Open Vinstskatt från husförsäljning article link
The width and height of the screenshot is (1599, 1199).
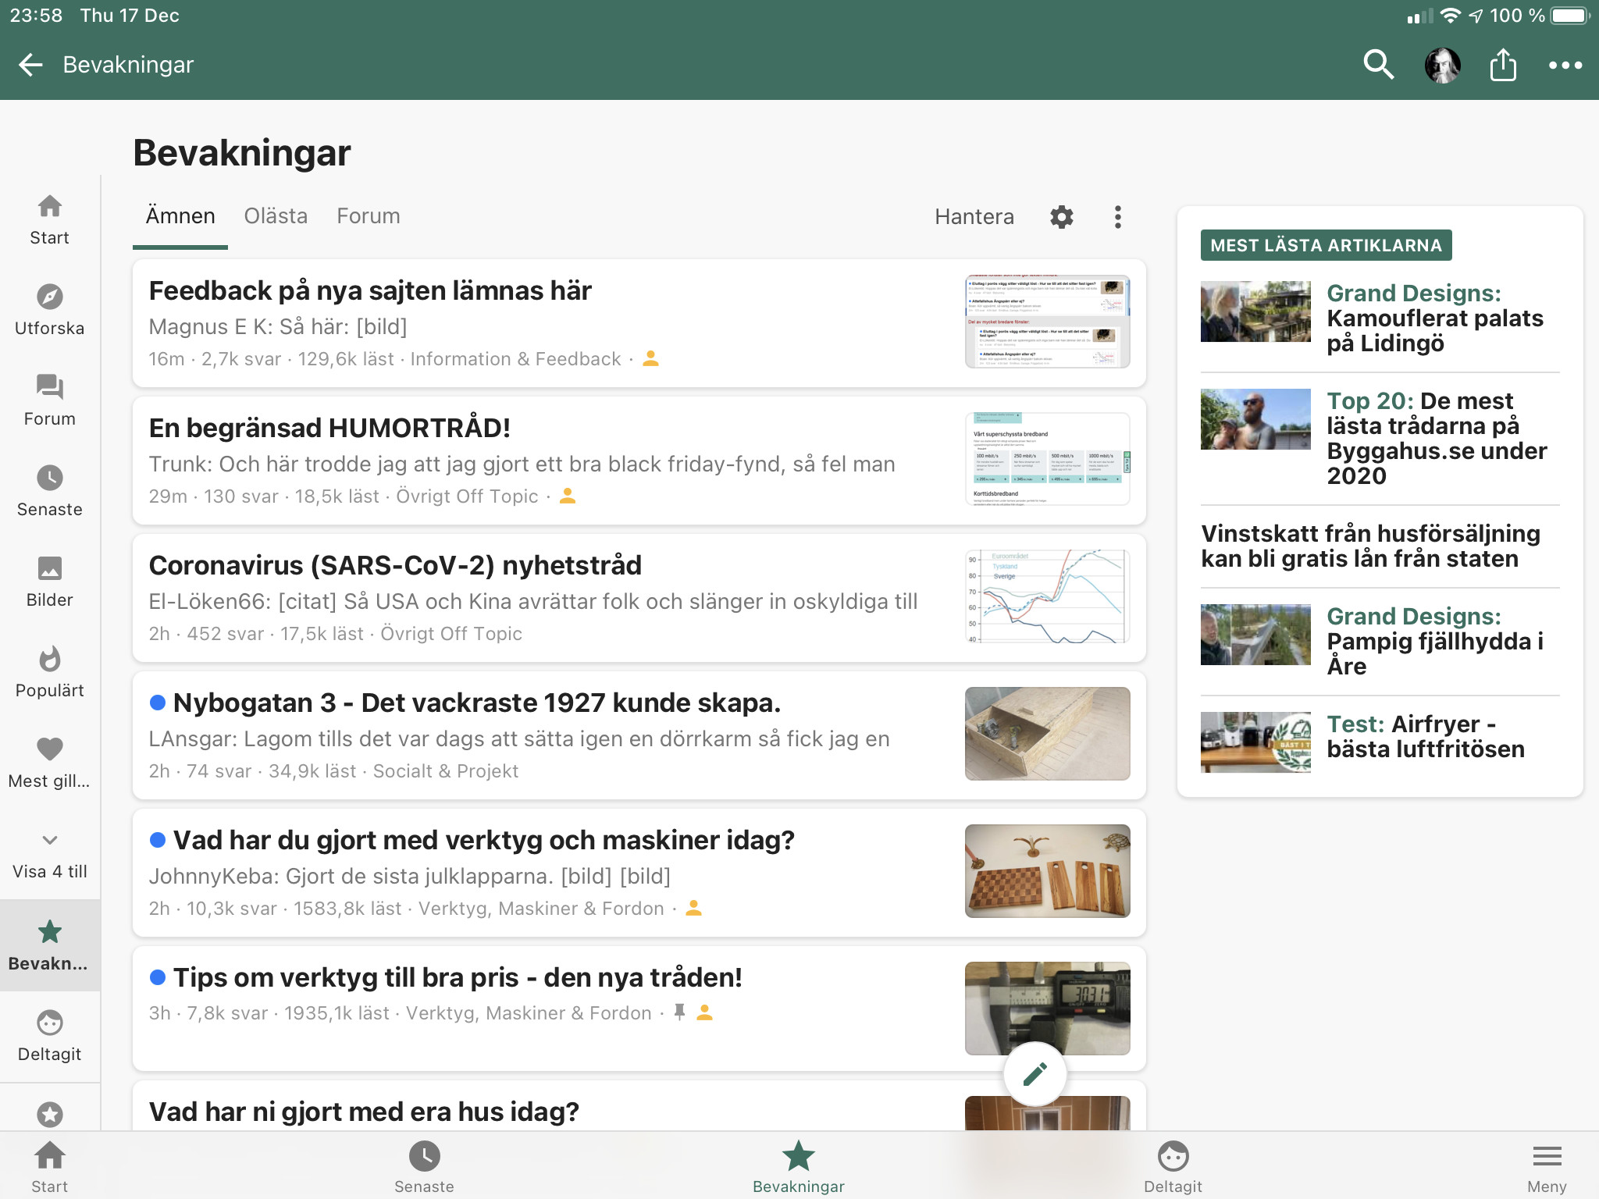1369,546
